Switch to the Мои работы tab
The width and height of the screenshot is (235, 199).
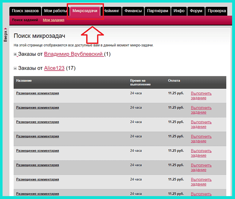(x=55, y=11)
